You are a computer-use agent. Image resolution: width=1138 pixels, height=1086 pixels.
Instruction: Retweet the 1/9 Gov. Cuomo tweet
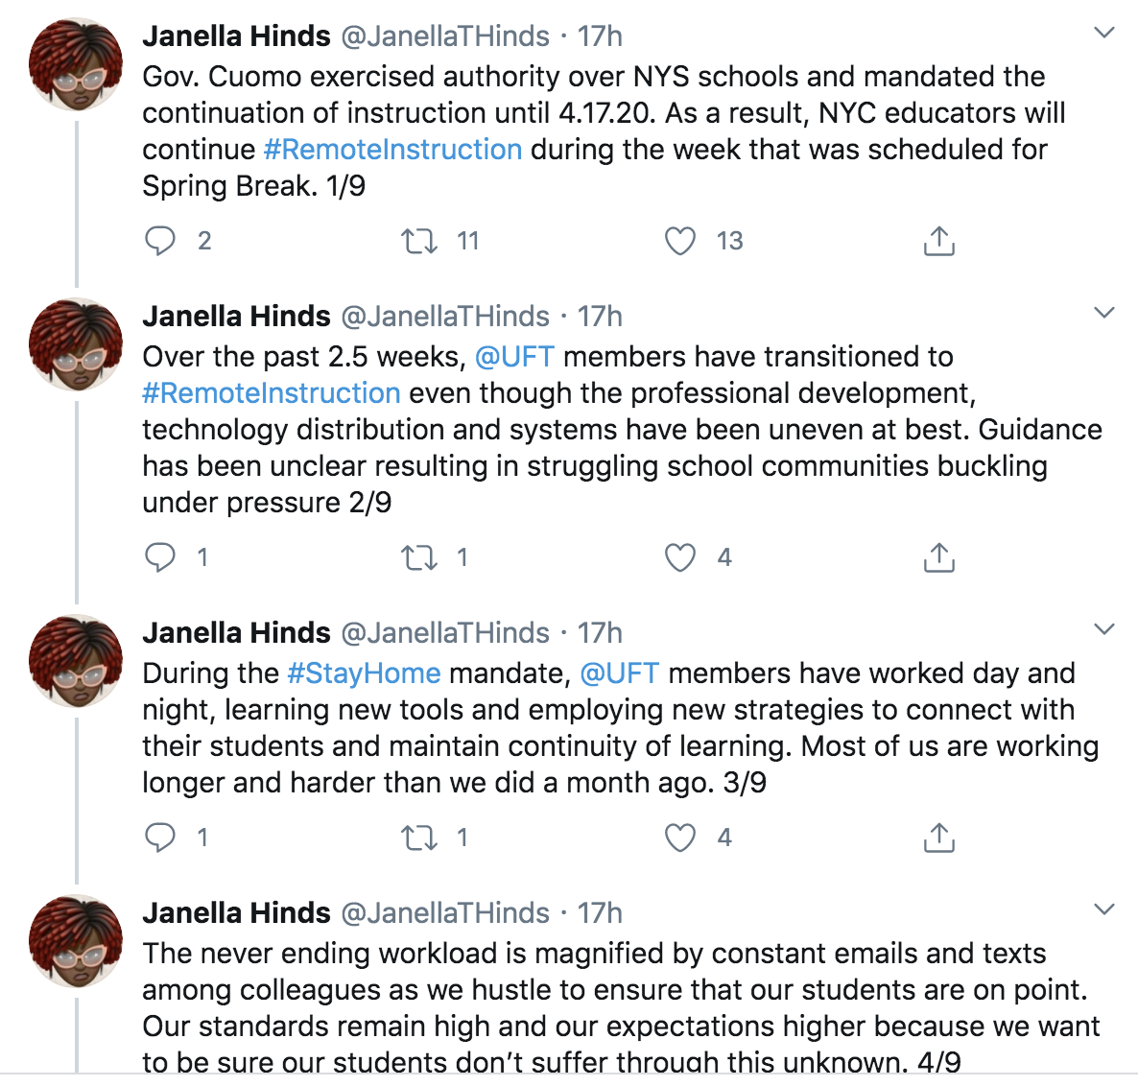(x=418, y=241)
